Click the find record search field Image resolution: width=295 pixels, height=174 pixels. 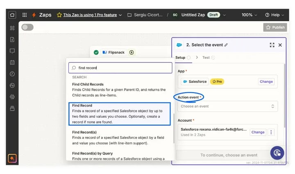pos(120,68)
